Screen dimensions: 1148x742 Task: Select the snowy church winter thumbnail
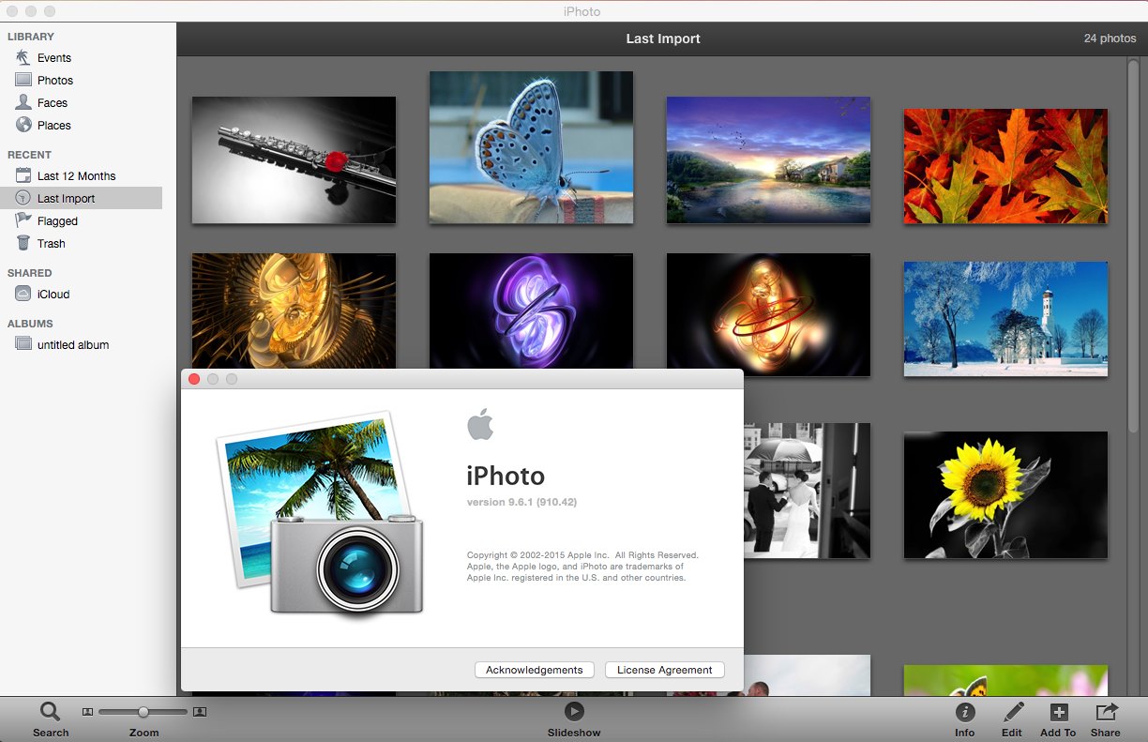[x=1005, y=319]
